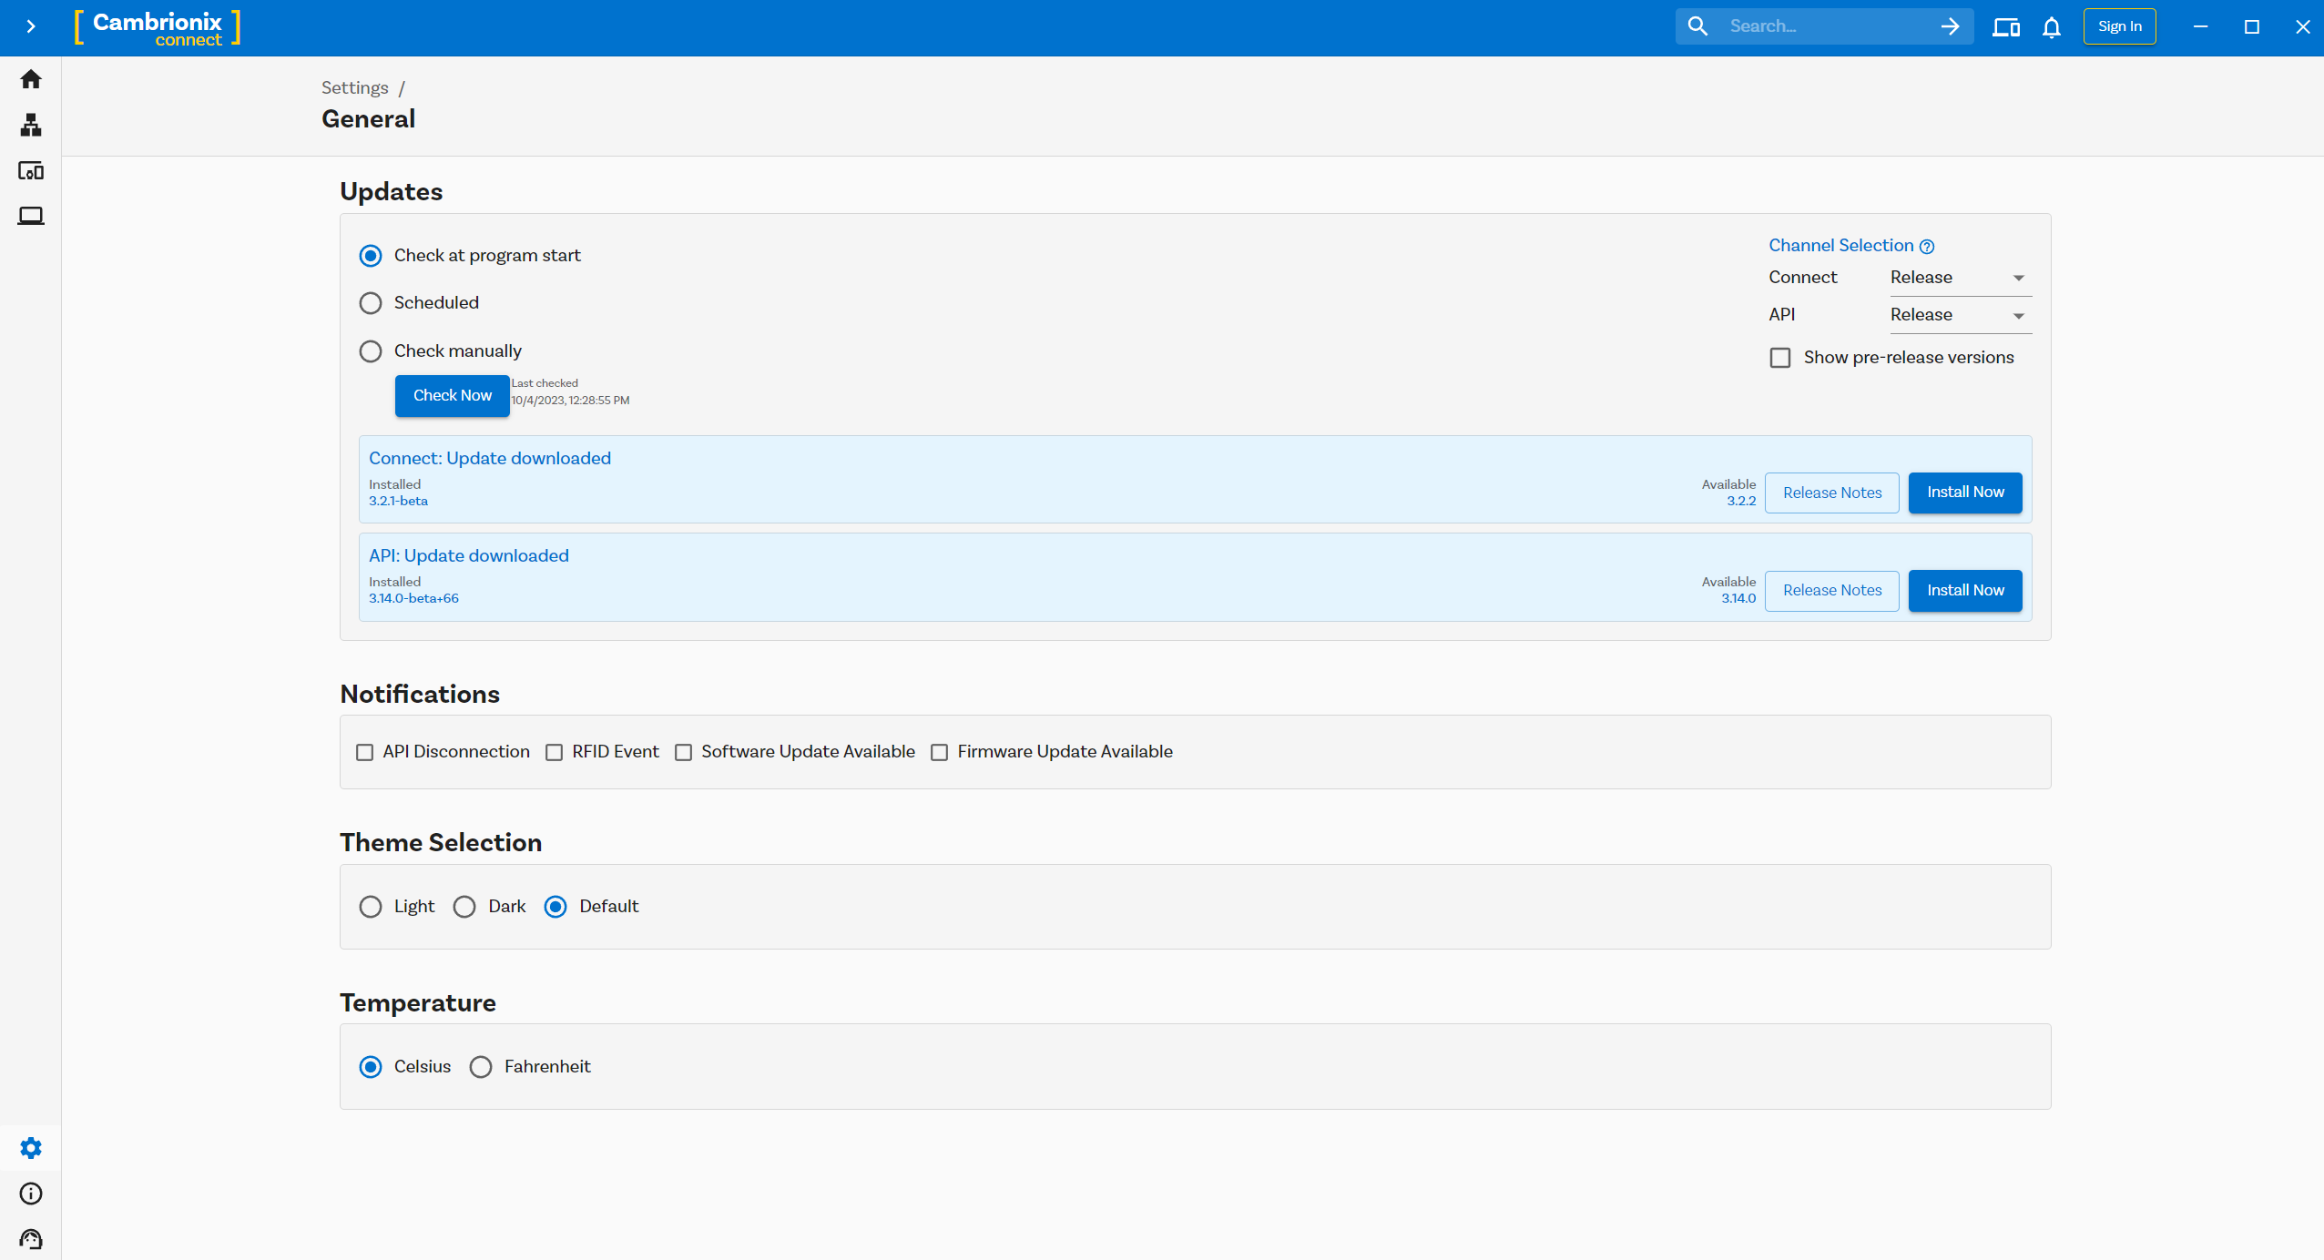The height and width of the screenshot is (1260, 2324).
Task: Click the Channel Selection help icon
Action: click(x=1927, y=247)
